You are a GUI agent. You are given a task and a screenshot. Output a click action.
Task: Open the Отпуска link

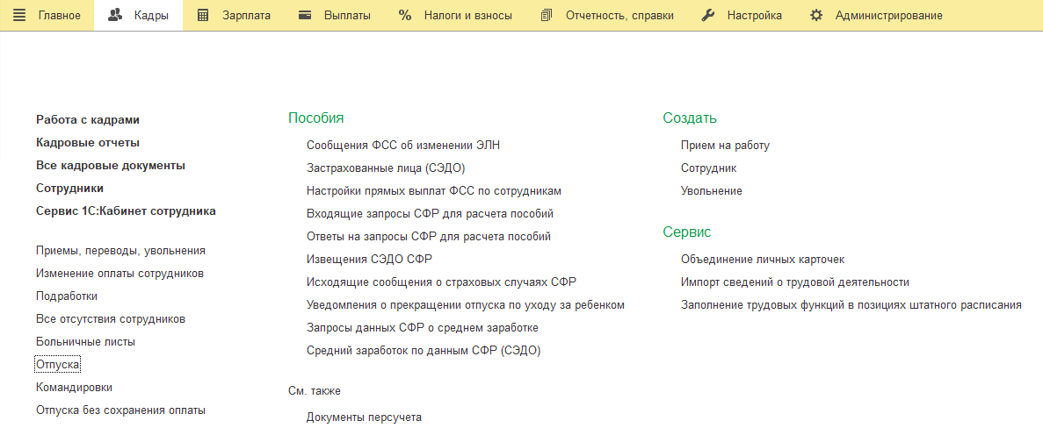point(58,364)
